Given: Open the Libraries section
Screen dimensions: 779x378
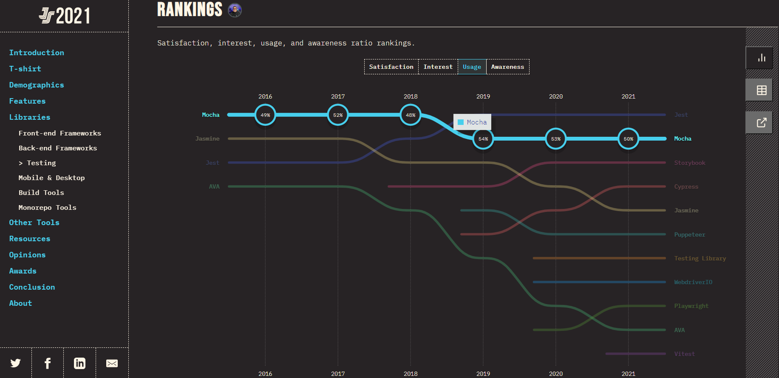Looking at the screenshot, I should coord(30,117).
